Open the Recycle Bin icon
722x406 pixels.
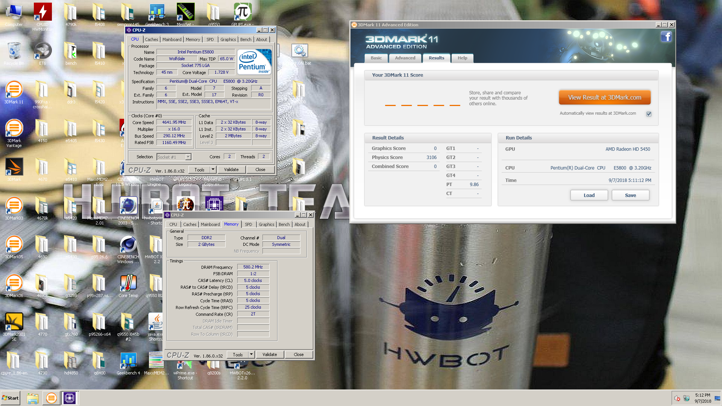14,53
